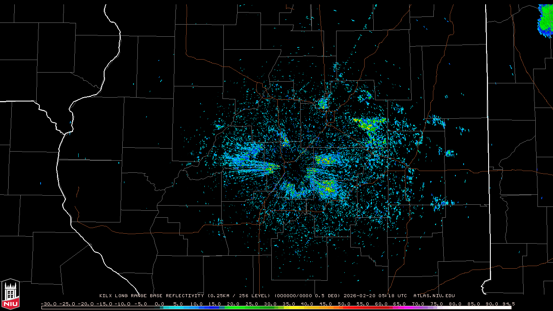Click the 94.5 scale label
553x311 pixels.
pos(509,304)
